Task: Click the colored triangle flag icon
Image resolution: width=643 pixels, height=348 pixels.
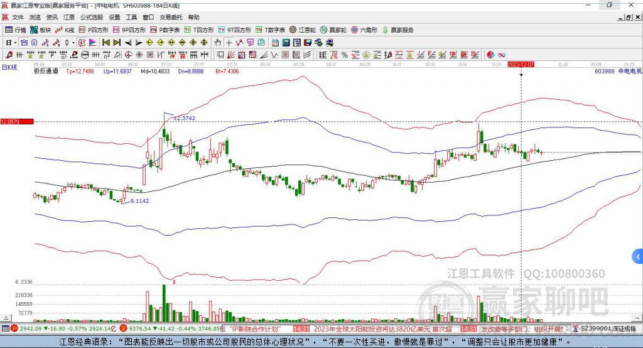Action: click(x=93, y=43)
